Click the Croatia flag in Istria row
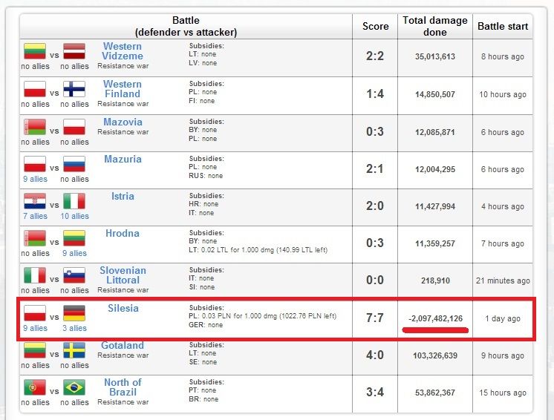 pyautogui.click(x=34, y=201)
